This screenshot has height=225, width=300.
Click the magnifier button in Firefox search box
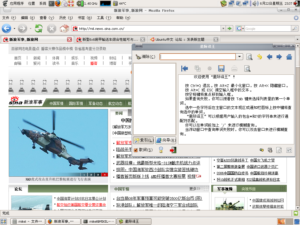pyautogui.click(x=295, y=28)
